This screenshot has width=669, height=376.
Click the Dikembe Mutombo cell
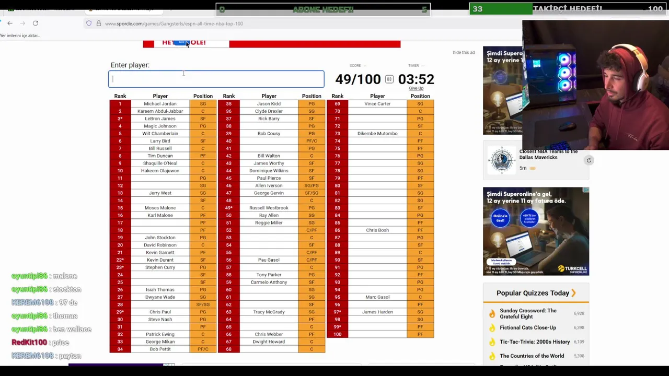(377, 134)
